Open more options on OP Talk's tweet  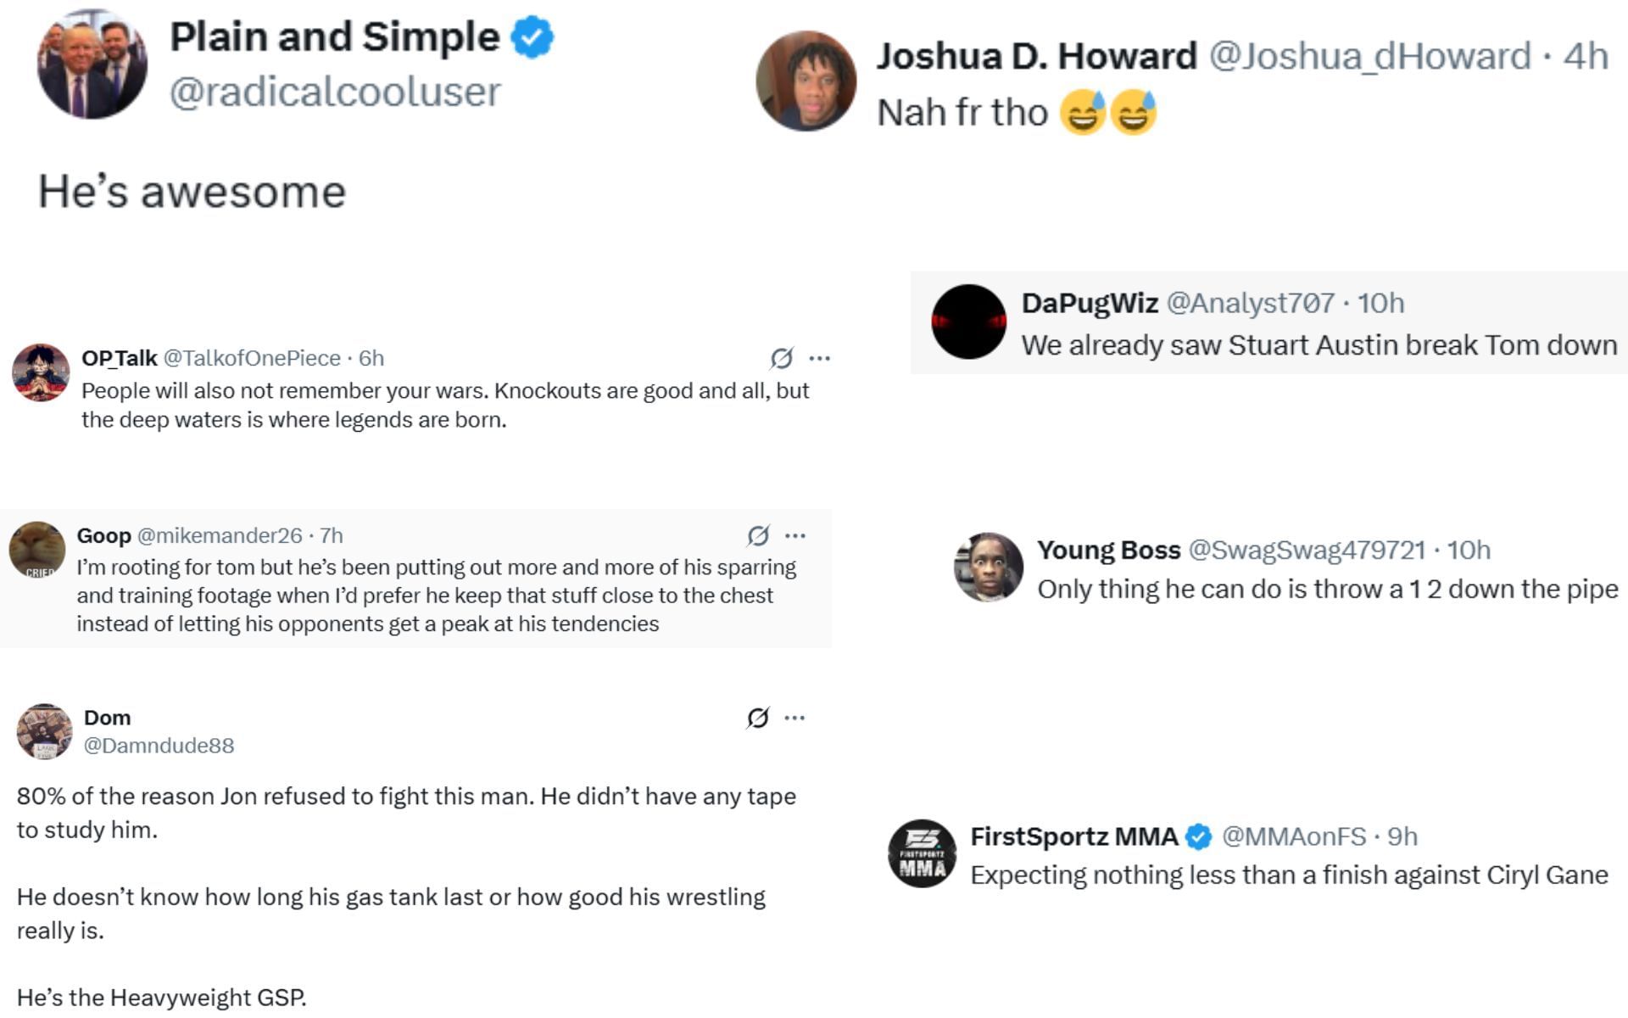[819, 359]
